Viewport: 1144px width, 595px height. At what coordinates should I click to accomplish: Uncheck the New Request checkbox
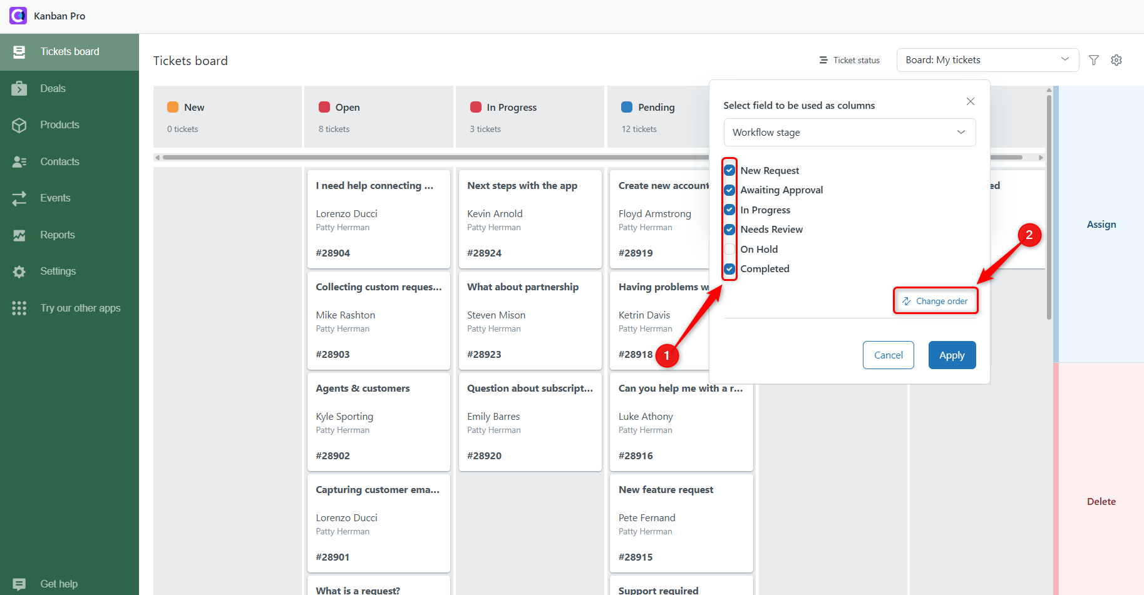tap(729, 170)
